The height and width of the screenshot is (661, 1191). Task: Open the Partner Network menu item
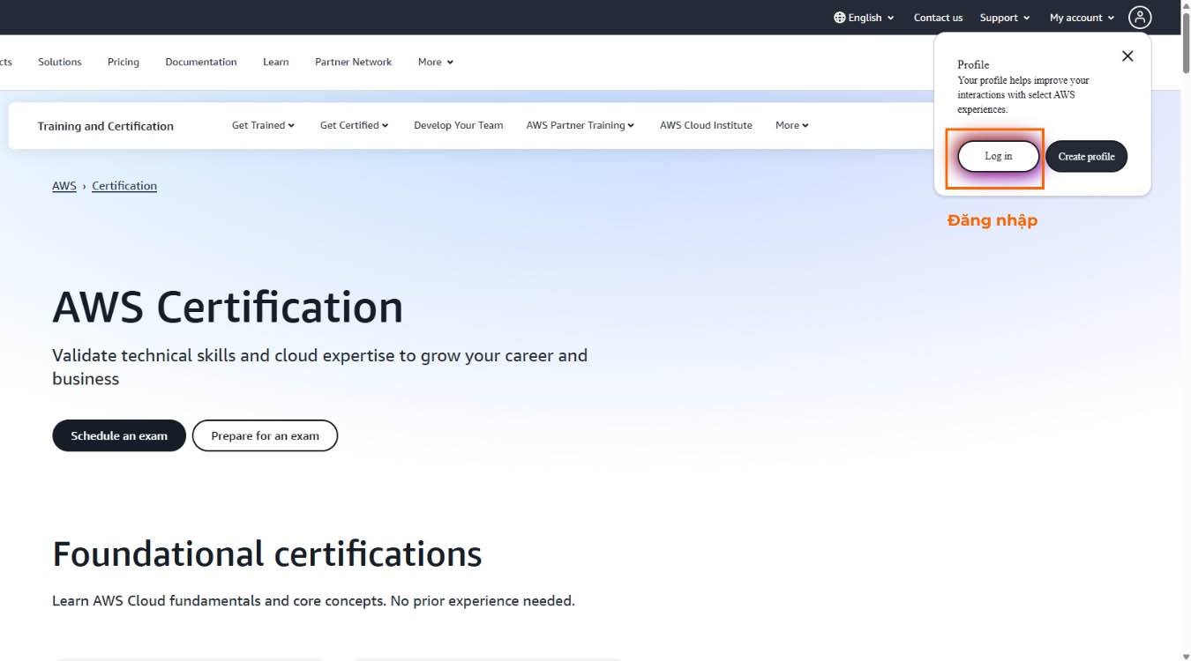pyautogui.click(x=354, y=62)
